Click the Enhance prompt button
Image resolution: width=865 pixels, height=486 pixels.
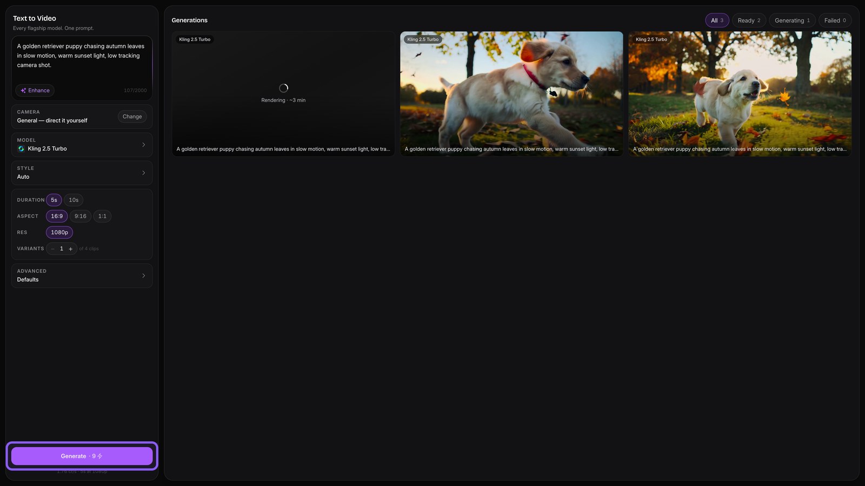(35, 91)
